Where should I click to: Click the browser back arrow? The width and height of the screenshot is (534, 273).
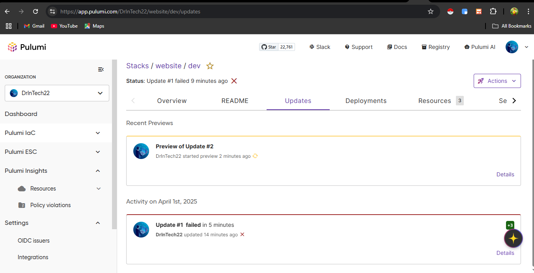[x=7, y=11]
